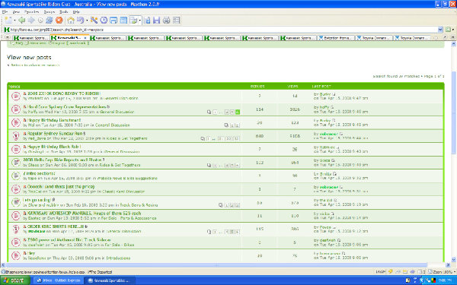Open the Happy Birthday Black Rob topic
Image resolution: width=457 pixels, height=285 pixels.
[54, 147]
